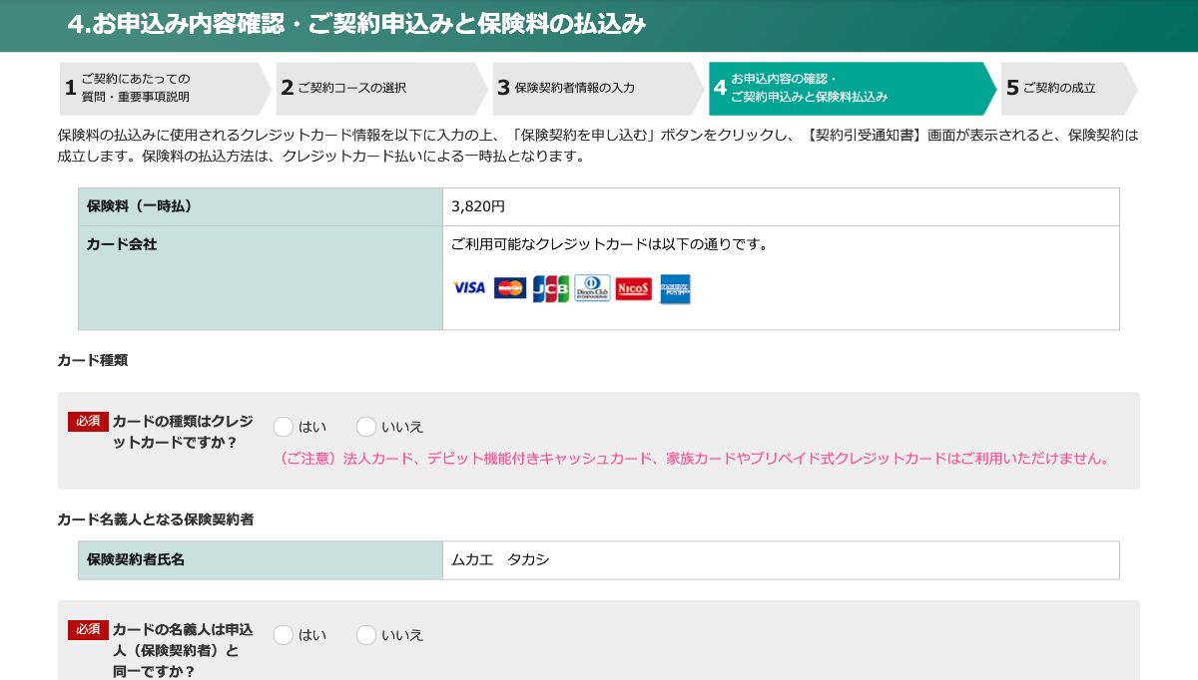Click the 必須 badge beside カードの名義人 question
The height and width of the screenshot is (680, 1198).
click(88, 630)
